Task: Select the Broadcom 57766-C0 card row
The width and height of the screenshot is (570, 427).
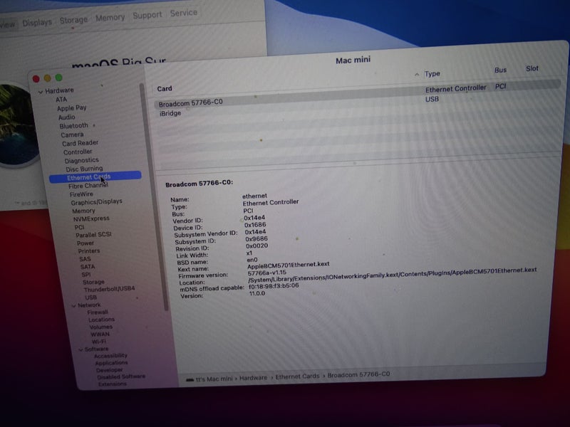Action: [356, 95]
